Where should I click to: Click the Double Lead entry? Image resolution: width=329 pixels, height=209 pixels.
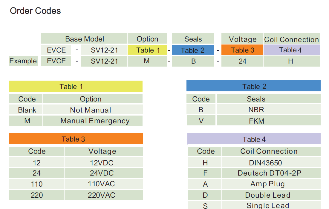268,195
